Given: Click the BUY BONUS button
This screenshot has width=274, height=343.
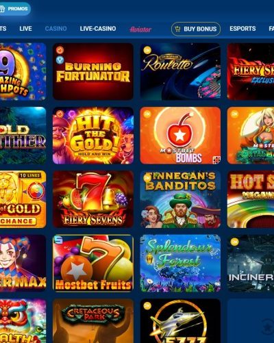Looking at the screenshot, I should click(196, 29).
